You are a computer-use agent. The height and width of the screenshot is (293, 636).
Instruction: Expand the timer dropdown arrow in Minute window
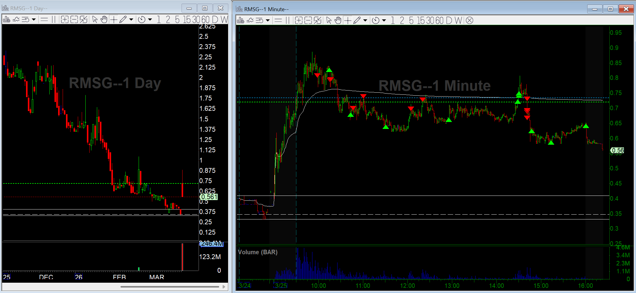click(384, 20)
